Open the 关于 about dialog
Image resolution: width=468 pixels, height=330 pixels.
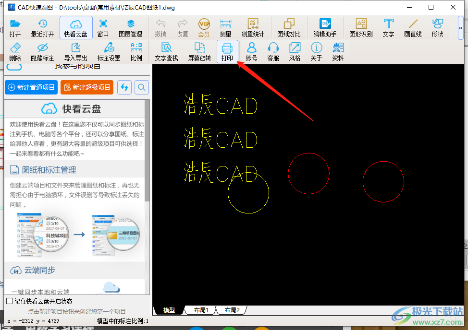point(316,52)
